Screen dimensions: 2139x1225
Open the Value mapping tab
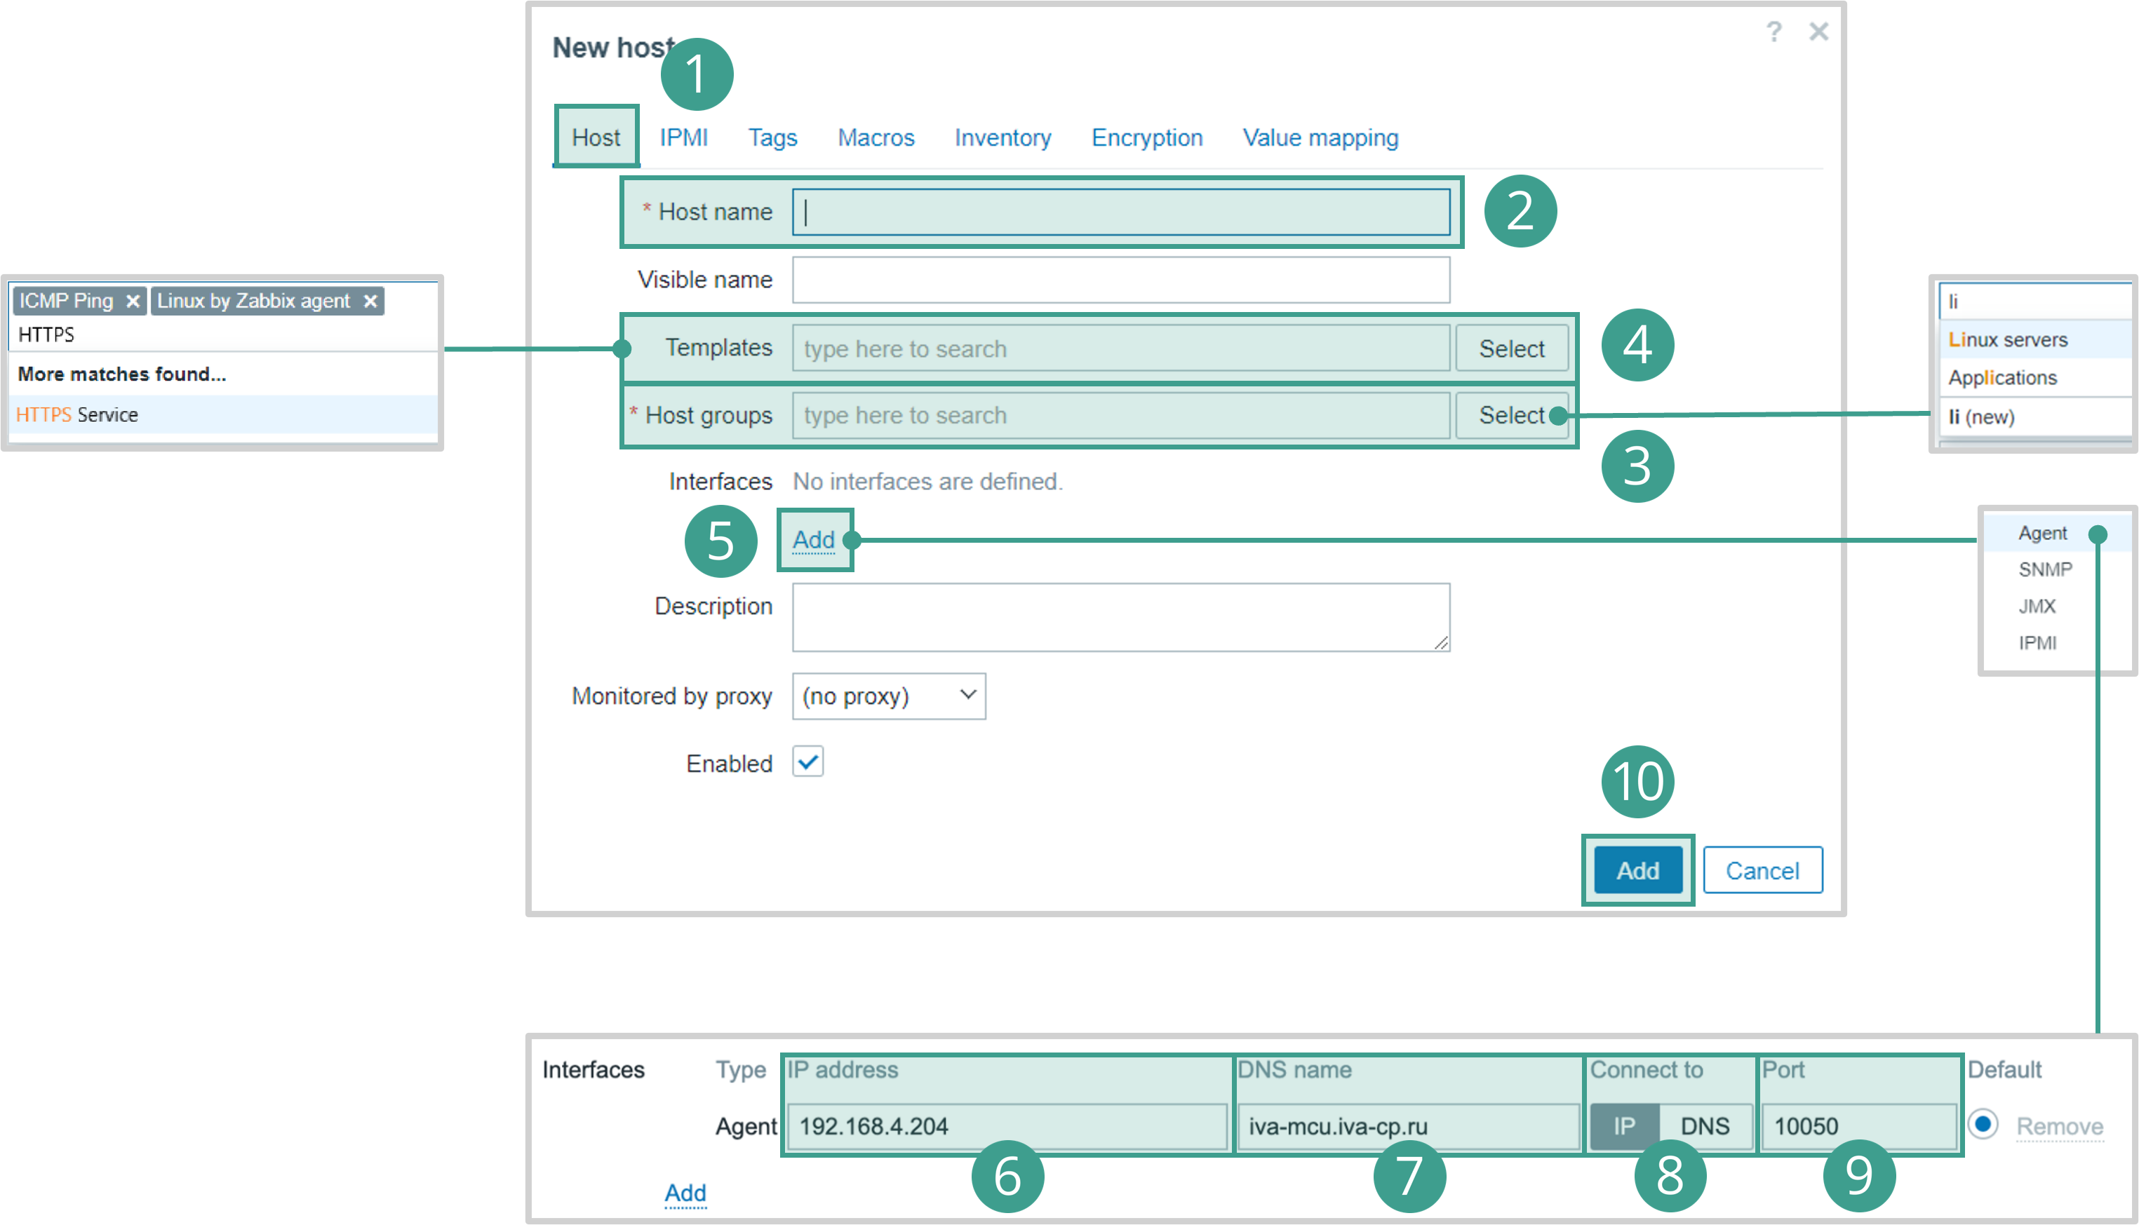click(1320, 138)
